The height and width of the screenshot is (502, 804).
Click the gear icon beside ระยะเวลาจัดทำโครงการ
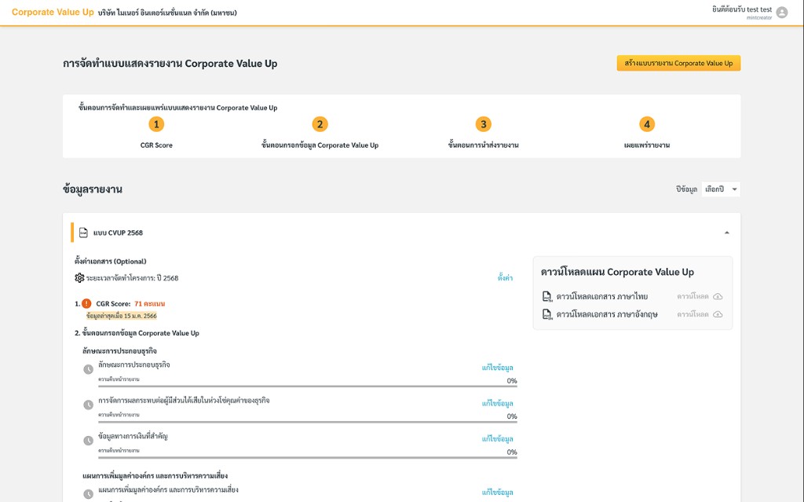(79, 277)
